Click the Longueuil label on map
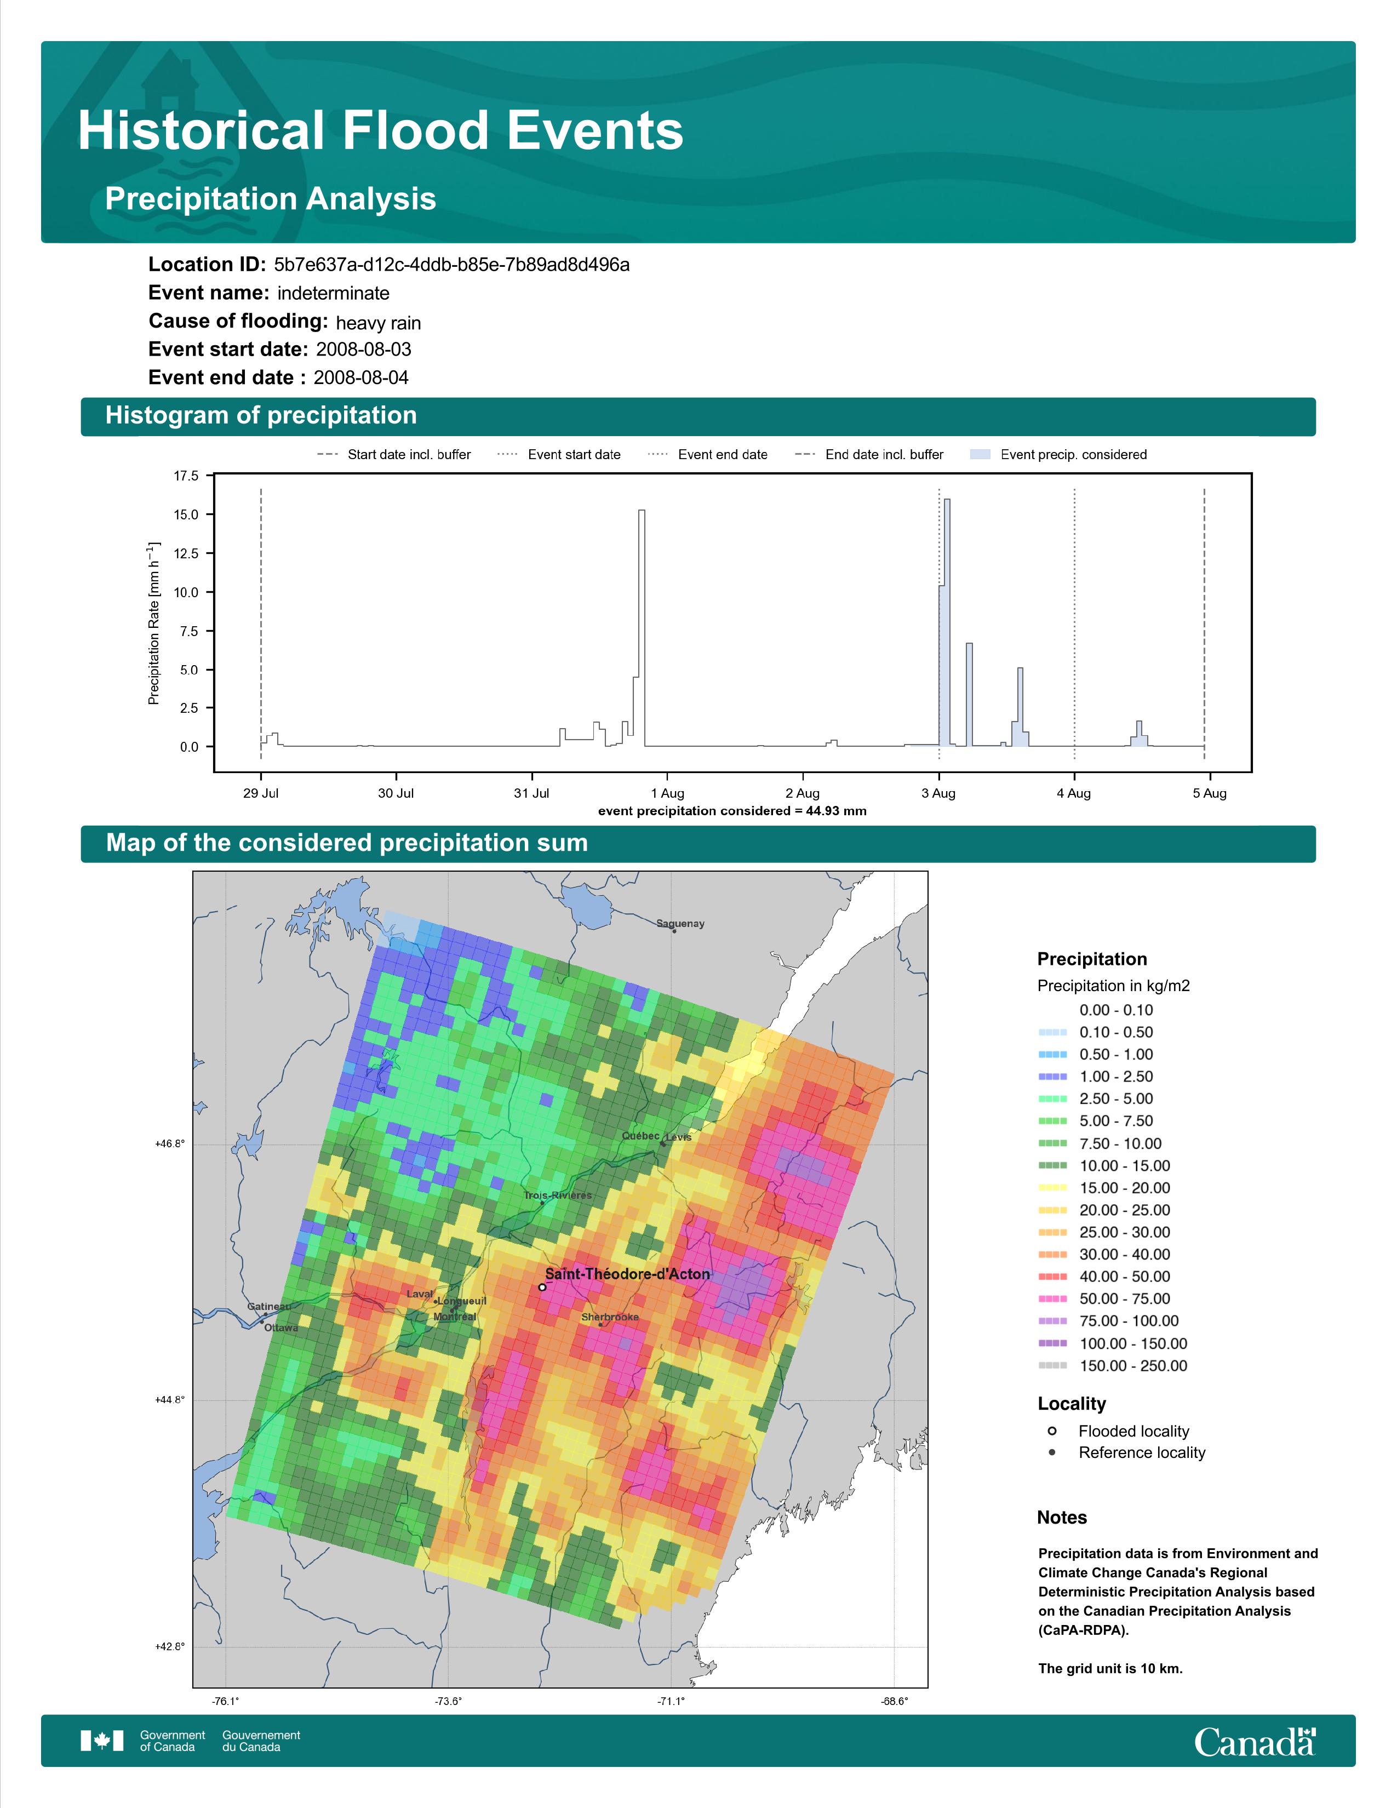Image resolution: width=1397 pixels, height=1808 pixels. [x=462, y=1301]
